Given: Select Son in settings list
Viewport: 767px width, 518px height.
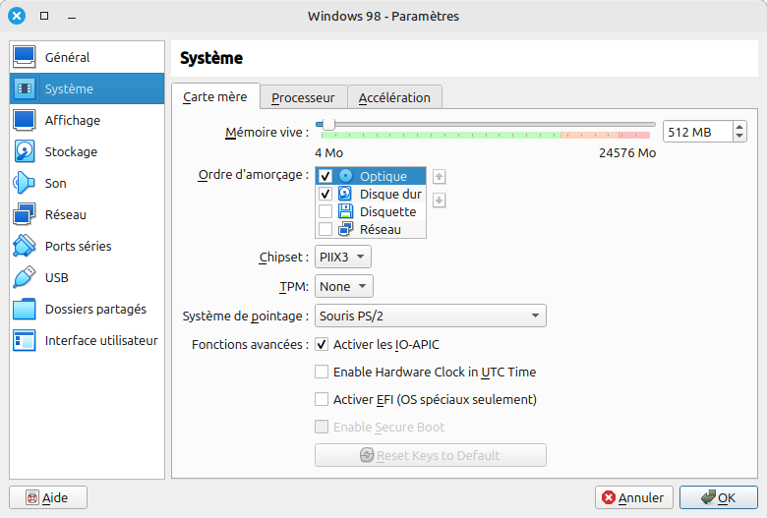Looking at the screenshot, I should click(x=88, y=183).
